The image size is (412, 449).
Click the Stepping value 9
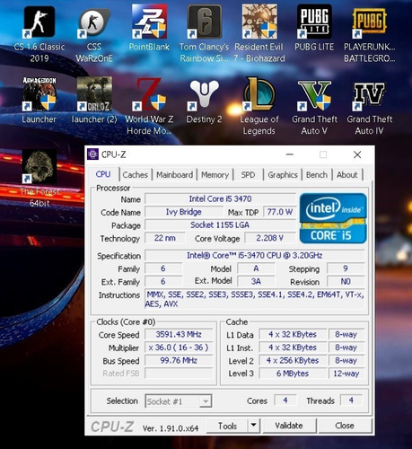[x=346, y=269]
